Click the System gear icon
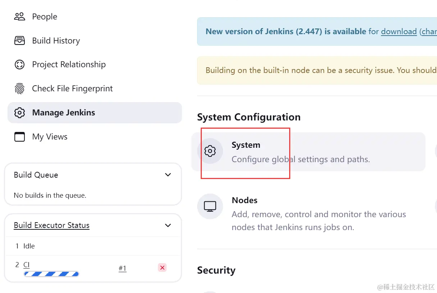The height and width of the screenshot is (293, 437). 210,151
